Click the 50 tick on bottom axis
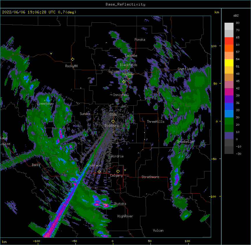Screen dimensions: 251x245 150,241
